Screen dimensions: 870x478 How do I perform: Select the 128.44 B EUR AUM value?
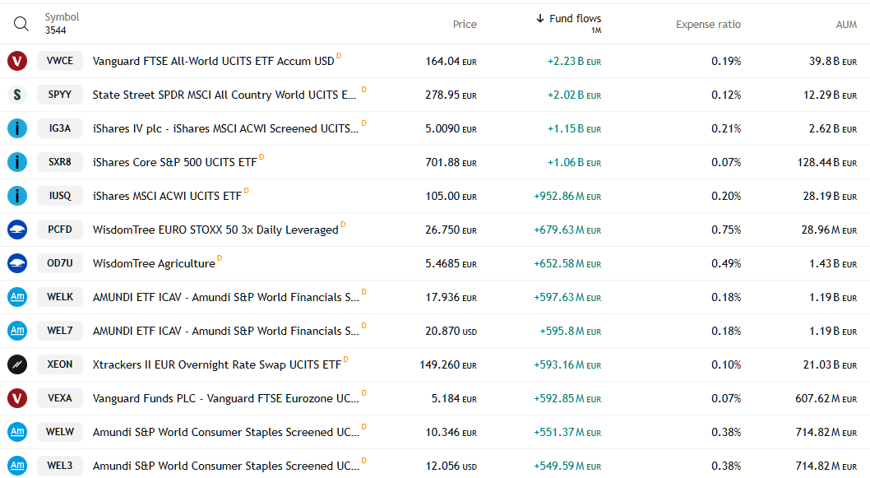click(827, 162)
